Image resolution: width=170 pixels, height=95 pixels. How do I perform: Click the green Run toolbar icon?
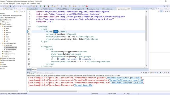tap(40, 6)
